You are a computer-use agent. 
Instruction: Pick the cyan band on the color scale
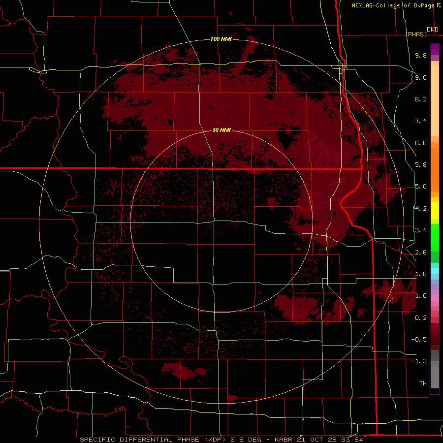point(435,271)
